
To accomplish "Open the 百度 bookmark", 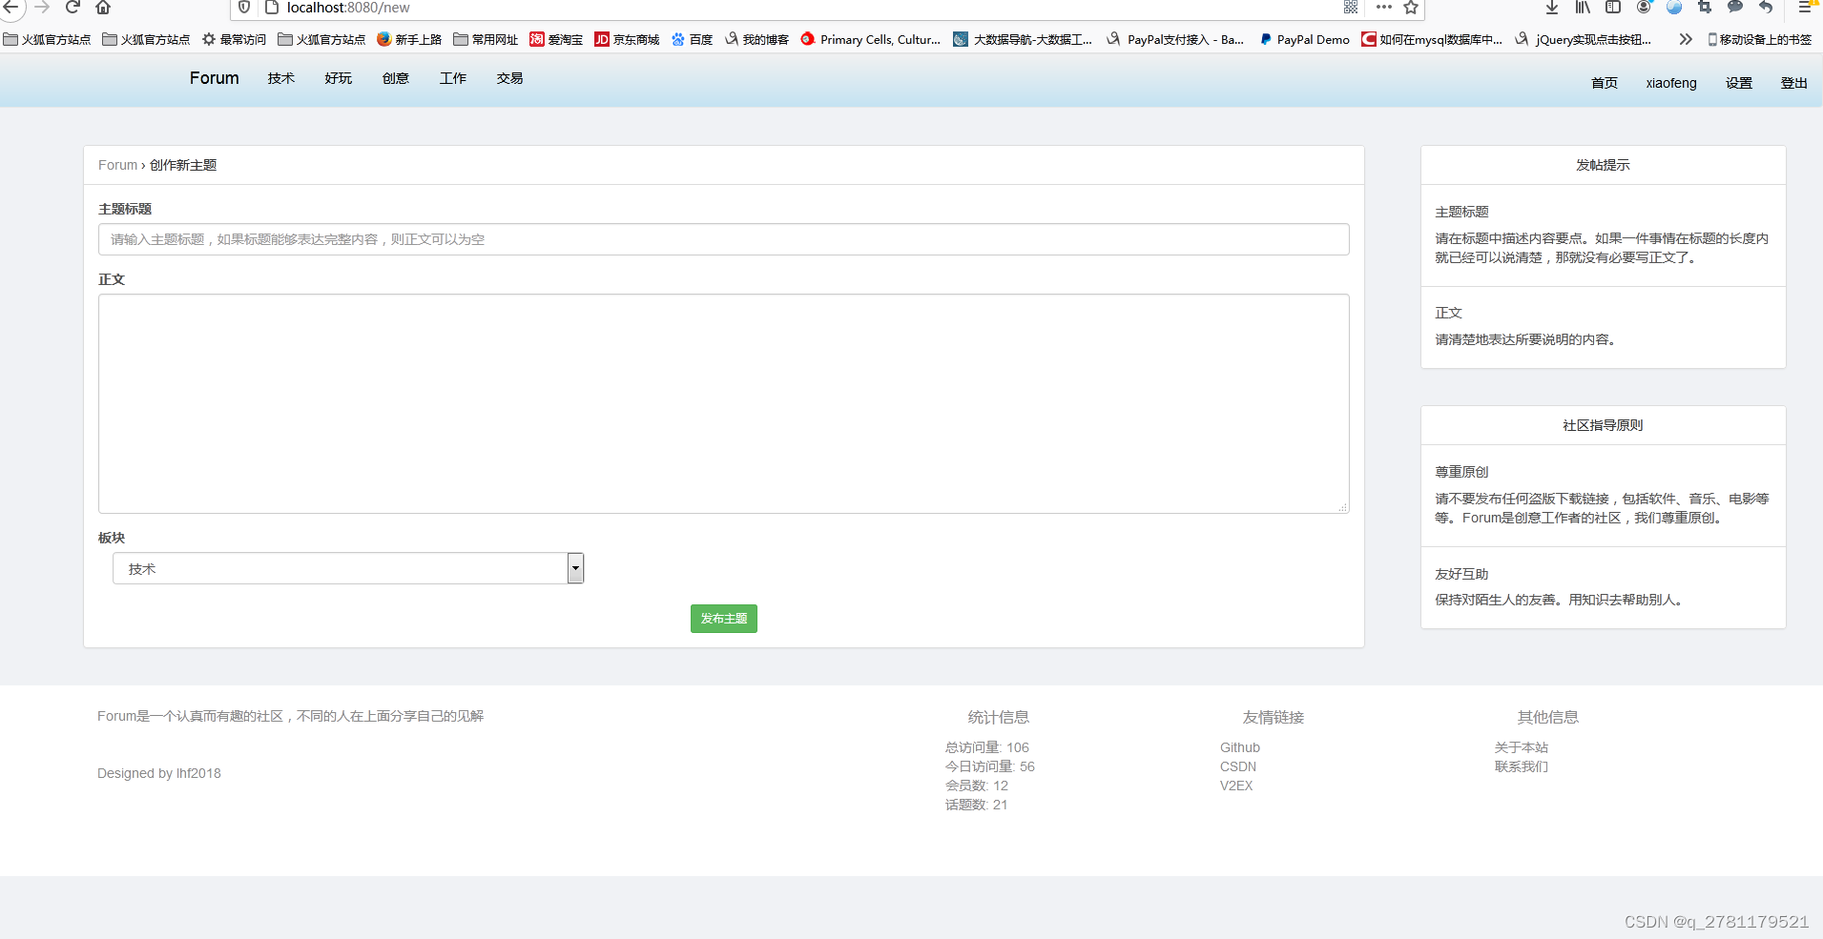I will tap(692, 39).
